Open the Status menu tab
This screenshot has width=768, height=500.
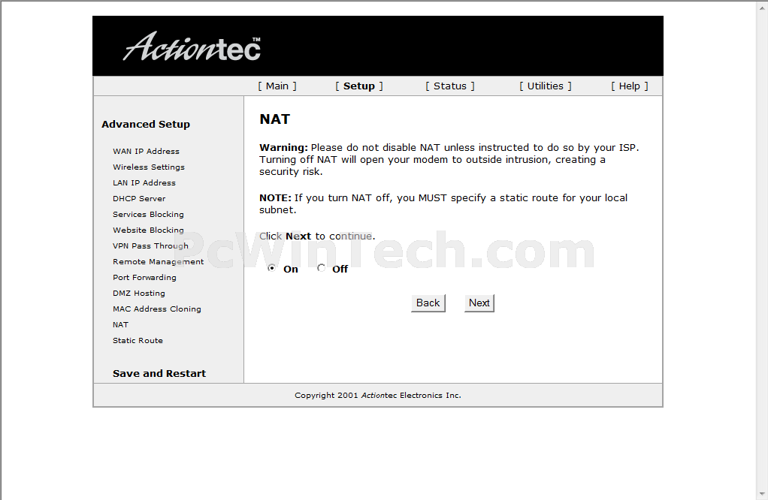pos(450,86)
